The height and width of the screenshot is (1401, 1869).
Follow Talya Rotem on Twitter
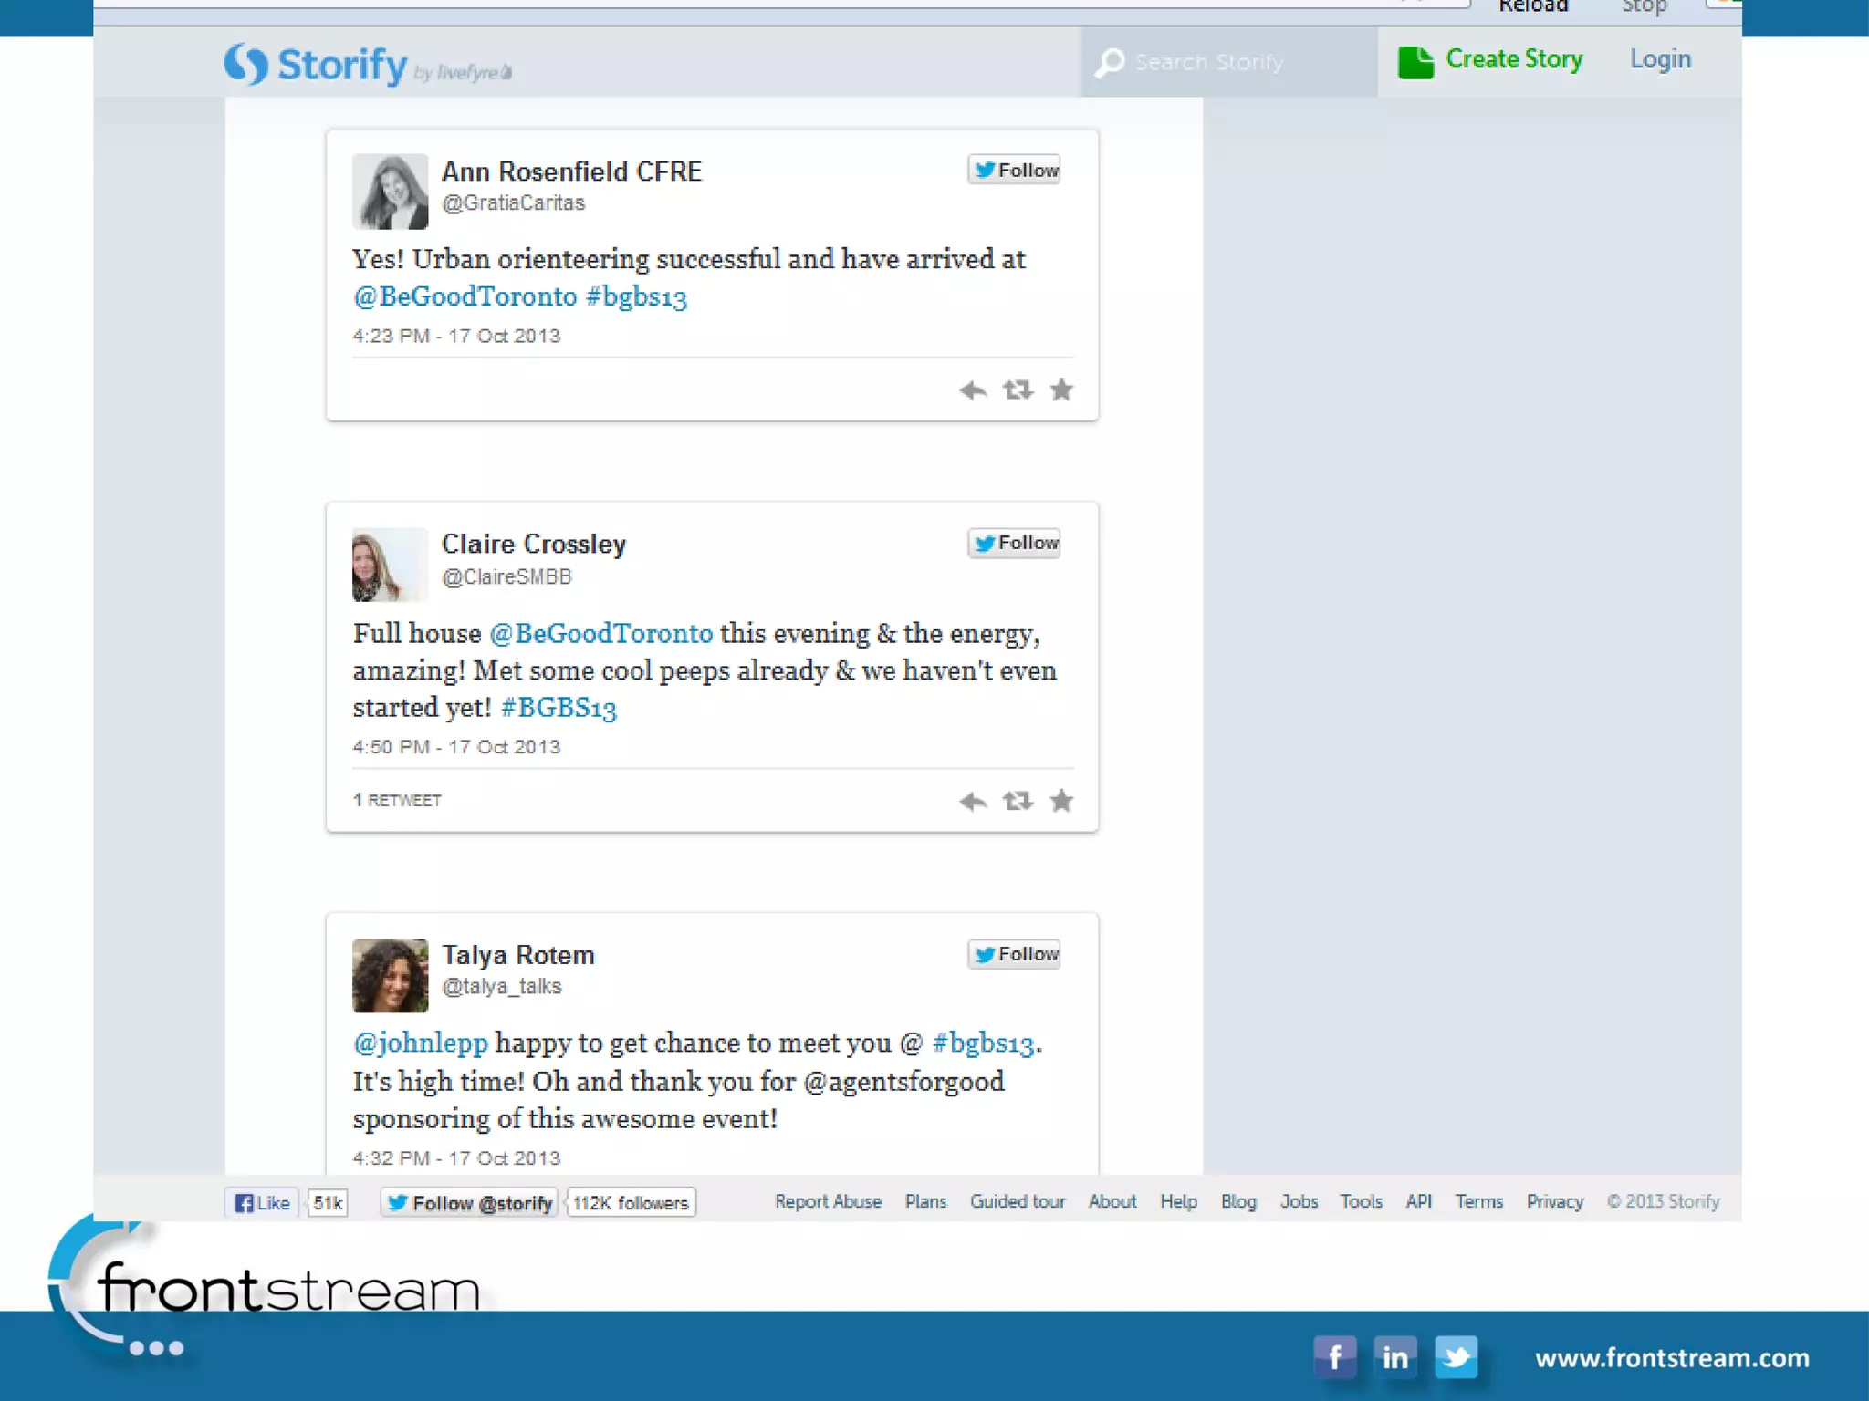(1014, 954)
